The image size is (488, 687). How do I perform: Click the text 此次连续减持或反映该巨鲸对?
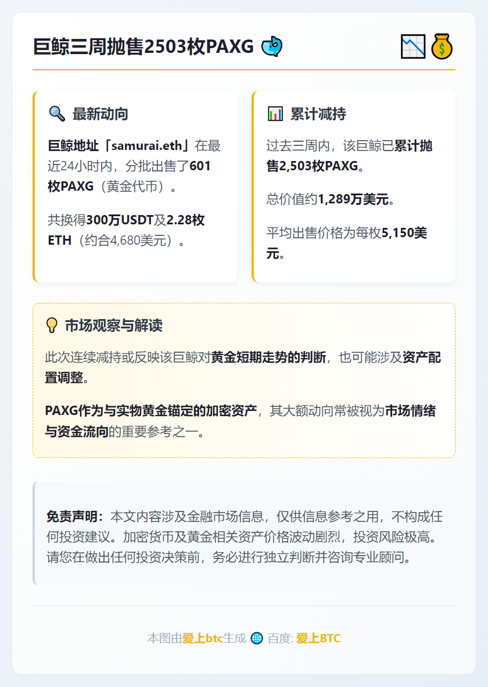(128, 357)
